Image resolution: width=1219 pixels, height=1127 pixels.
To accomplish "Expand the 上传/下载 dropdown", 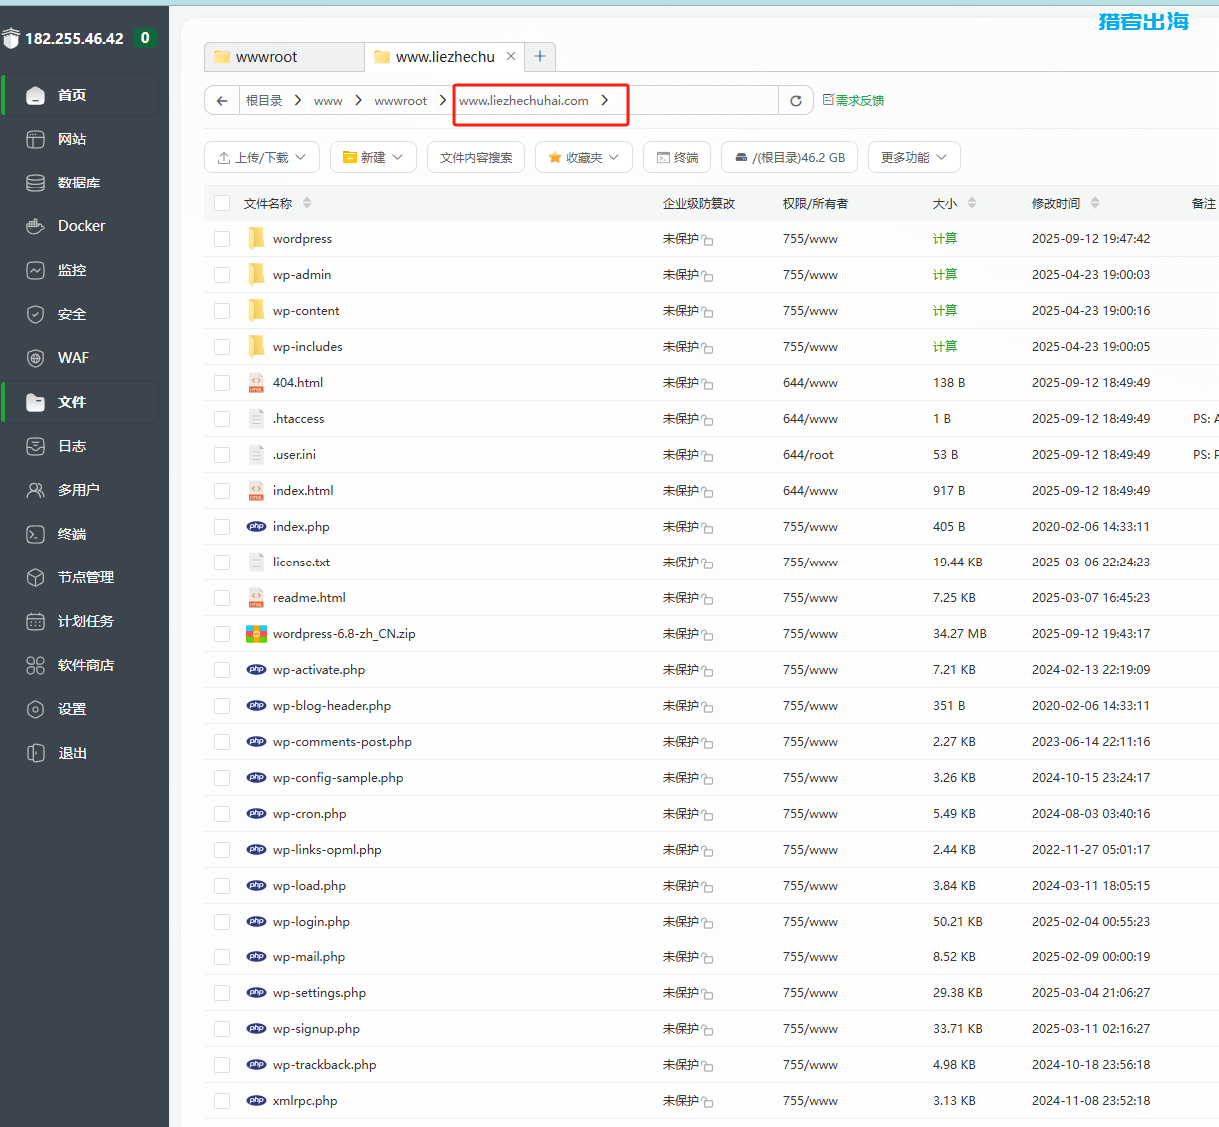I will [x=262, y=158].
